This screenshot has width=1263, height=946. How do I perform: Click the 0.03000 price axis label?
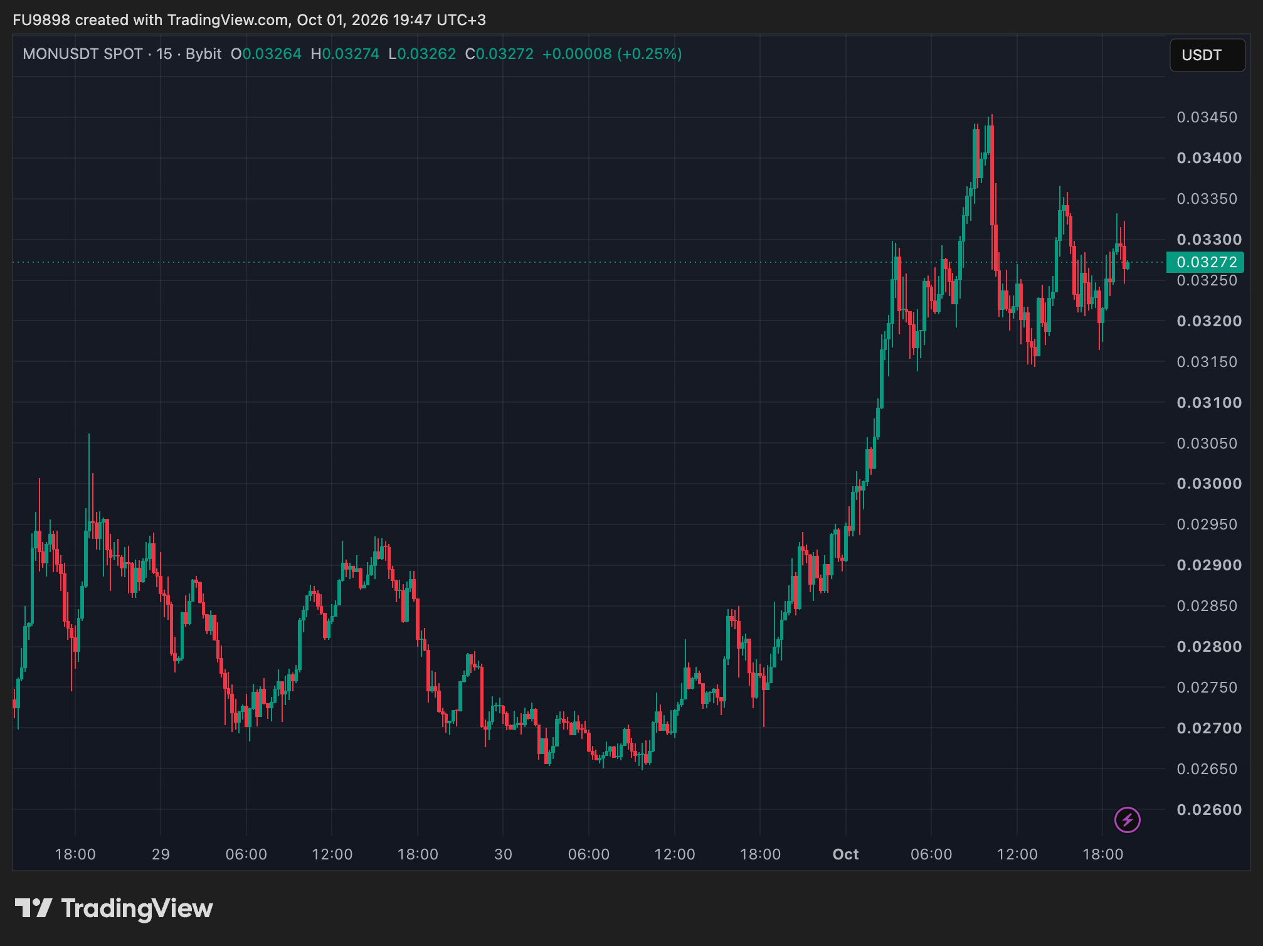point(1209,484)
